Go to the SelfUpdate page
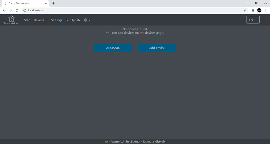Image resolution: width=270 pixels, height=144 pixels. [x=73, y=20]
